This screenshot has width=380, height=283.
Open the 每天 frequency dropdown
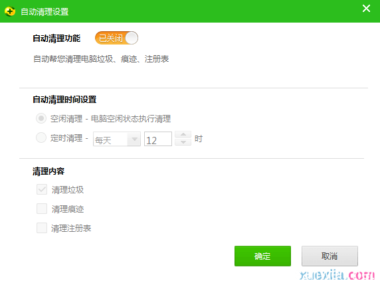117,139
